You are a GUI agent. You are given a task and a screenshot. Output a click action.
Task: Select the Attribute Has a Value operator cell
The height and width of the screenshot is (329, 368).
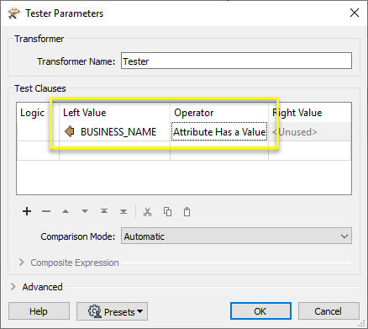coord(219,131)
